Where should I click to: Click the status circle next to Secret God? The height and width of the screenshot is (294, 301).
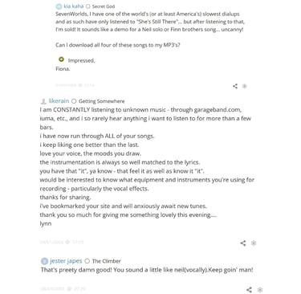[87, 6]
